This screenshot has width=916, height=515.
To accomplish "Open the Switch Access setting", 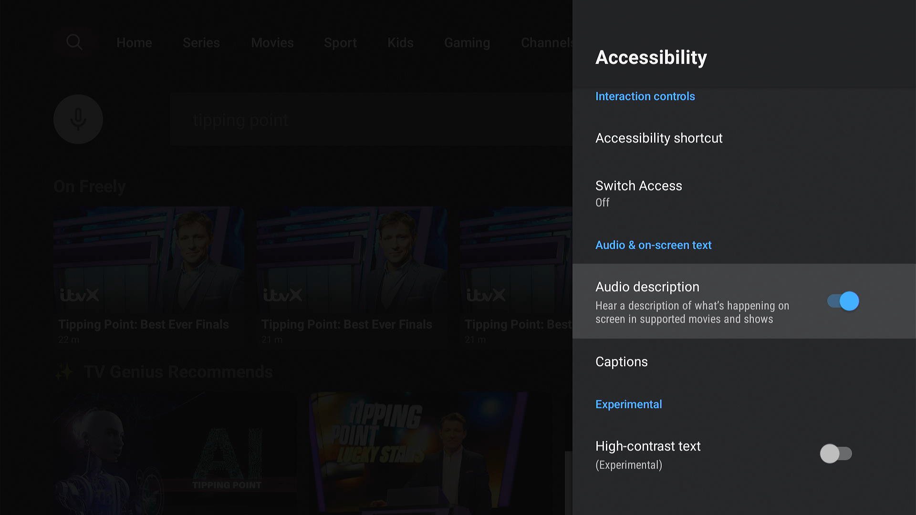I will (744, 193).
